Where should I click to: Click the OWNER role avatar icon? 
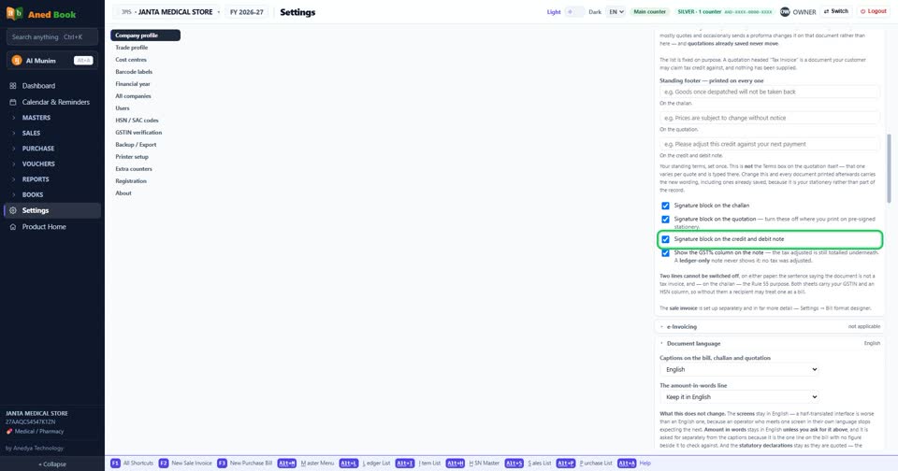785,11
